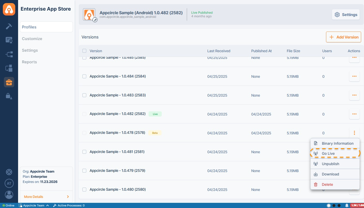Open the Appcircle logo home icon
364x208 pixels.
click(x=9, y=9)
